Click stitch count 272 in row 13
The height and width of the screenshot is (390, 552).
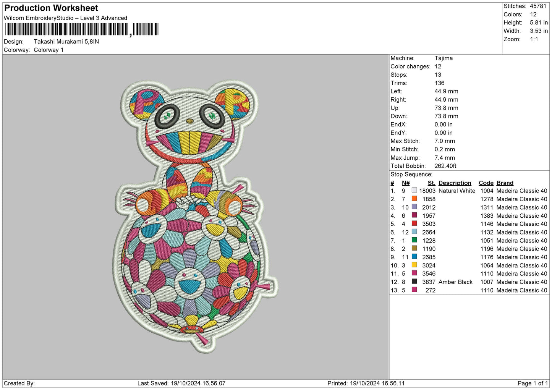[431, 290]
